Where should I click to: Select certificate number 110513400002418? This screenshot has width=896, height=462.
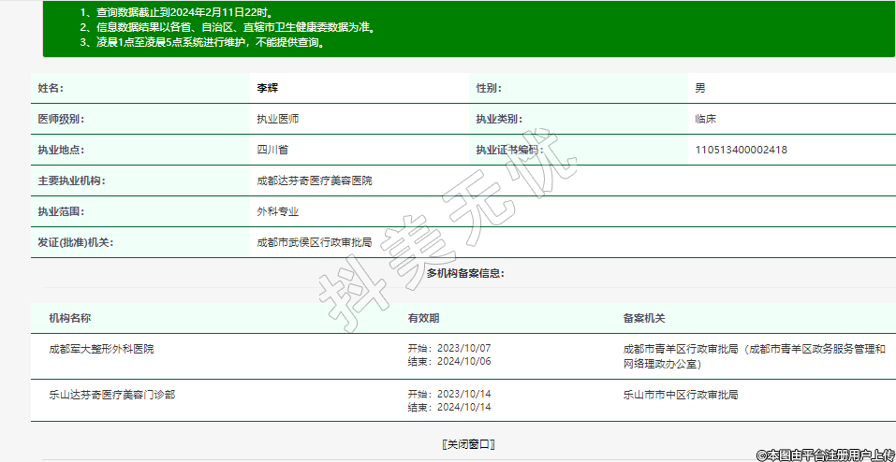pyautogui.click(x=741, y=150)
